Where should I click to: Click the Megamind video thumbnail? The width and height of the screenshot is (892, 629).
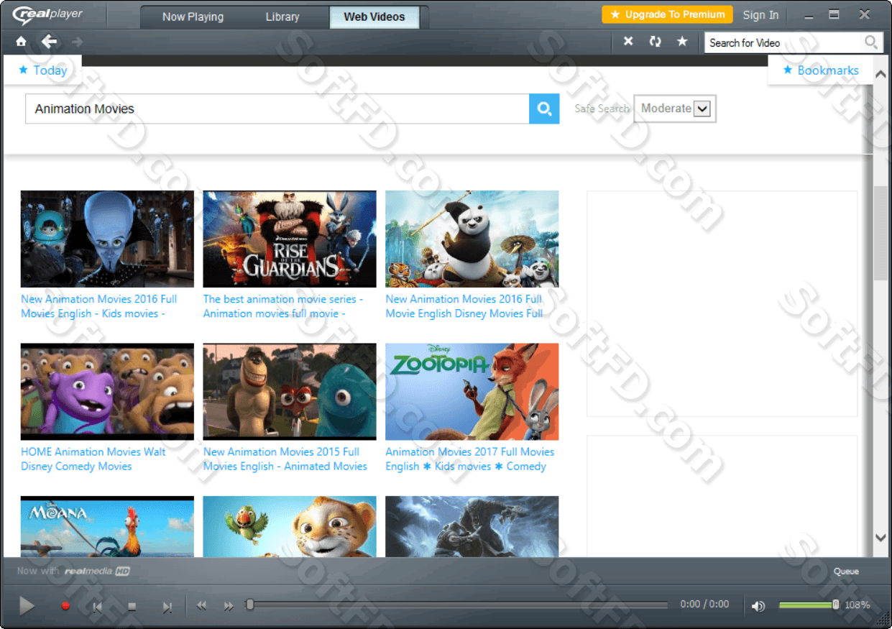tap(107, 239)
